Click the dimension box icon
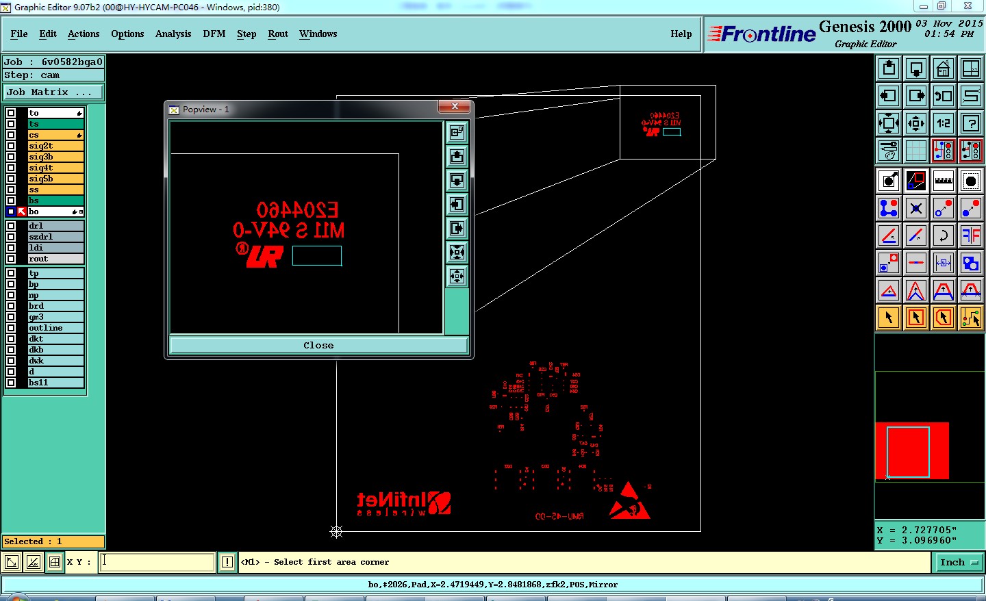The image size is (986, 601). [944, 263]
